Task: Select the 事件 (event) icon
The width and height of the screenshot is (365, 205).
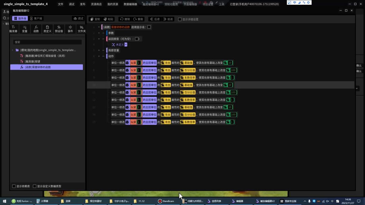Action: [x=70, y=29]
